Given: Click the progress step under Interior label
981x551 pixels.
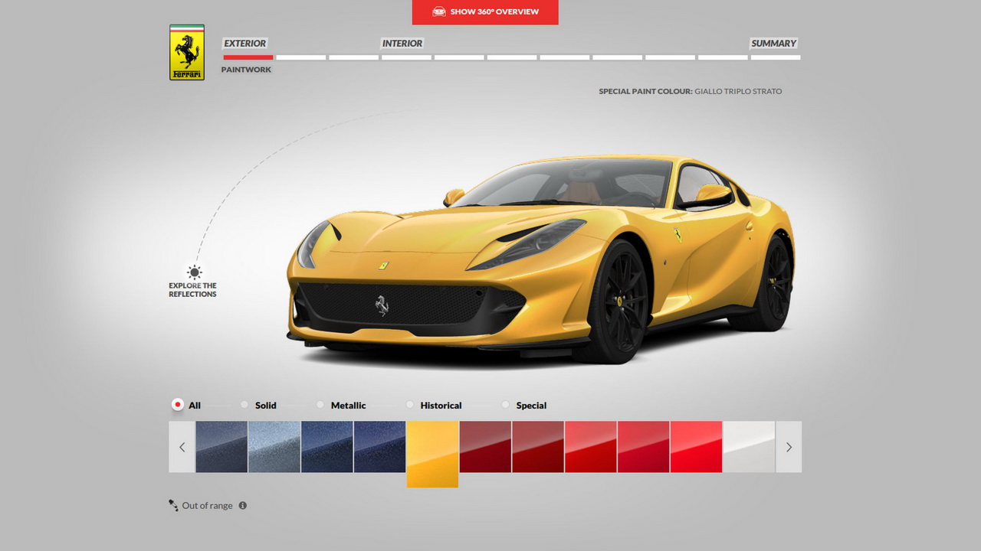Looking at the screenshot, I should pyautogui.click(x=406, y=57).
